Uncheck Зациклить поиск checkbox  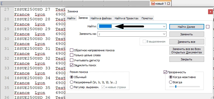coord(72,65)
